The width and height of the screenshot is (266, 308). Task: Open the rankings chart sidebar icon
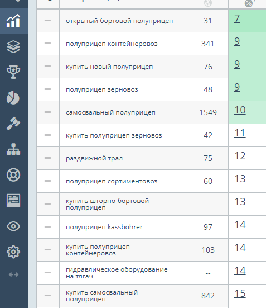tap(13, 21)
